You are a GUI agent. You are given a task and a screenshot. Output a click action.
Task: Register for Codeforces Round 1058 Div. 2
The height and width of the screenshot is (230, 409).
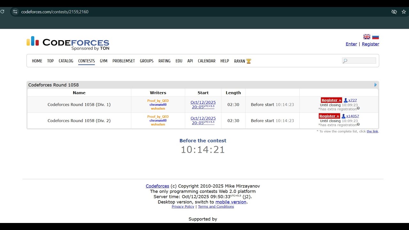pos(329,116)
